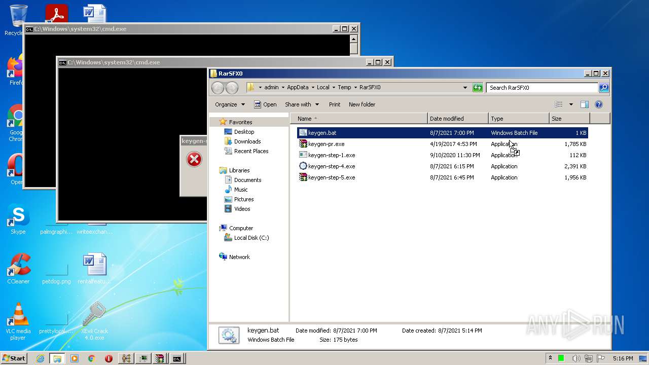Open the address bar history dropdown

[x=465, y=88]
